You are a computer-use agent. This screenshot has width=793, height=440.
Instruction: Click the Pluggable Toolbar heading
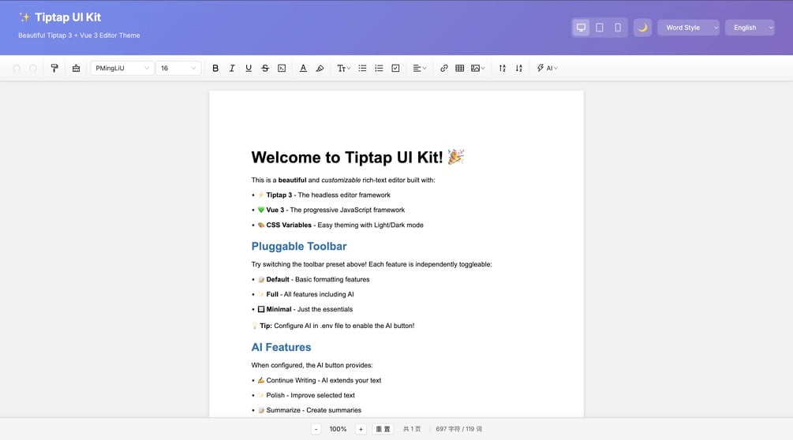tap(299, 246)
